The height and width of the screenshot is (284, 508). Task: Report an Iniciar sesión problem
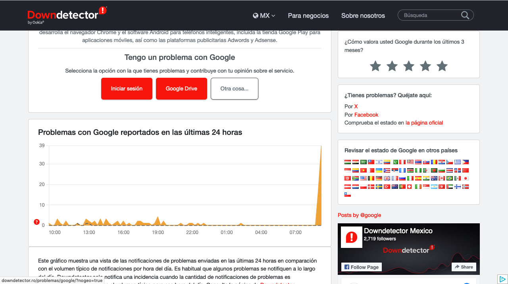[127, 88]
